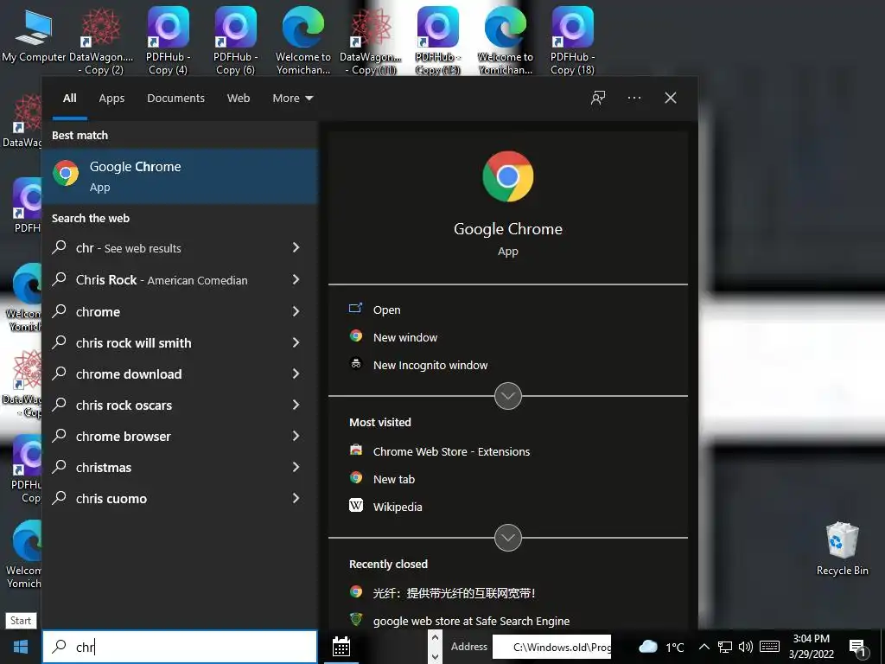Viewport: 885px width, 664px height.
Task: Select the PDFHub - Copy (13) shortcut
Action: click(x=437, y=41)
